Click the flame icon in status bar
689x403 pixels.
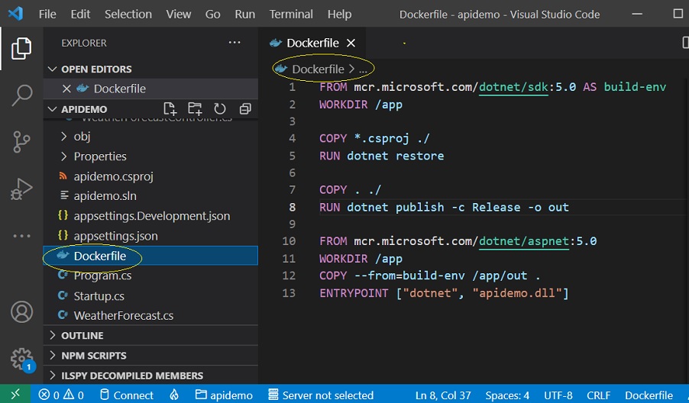point(174,395)
